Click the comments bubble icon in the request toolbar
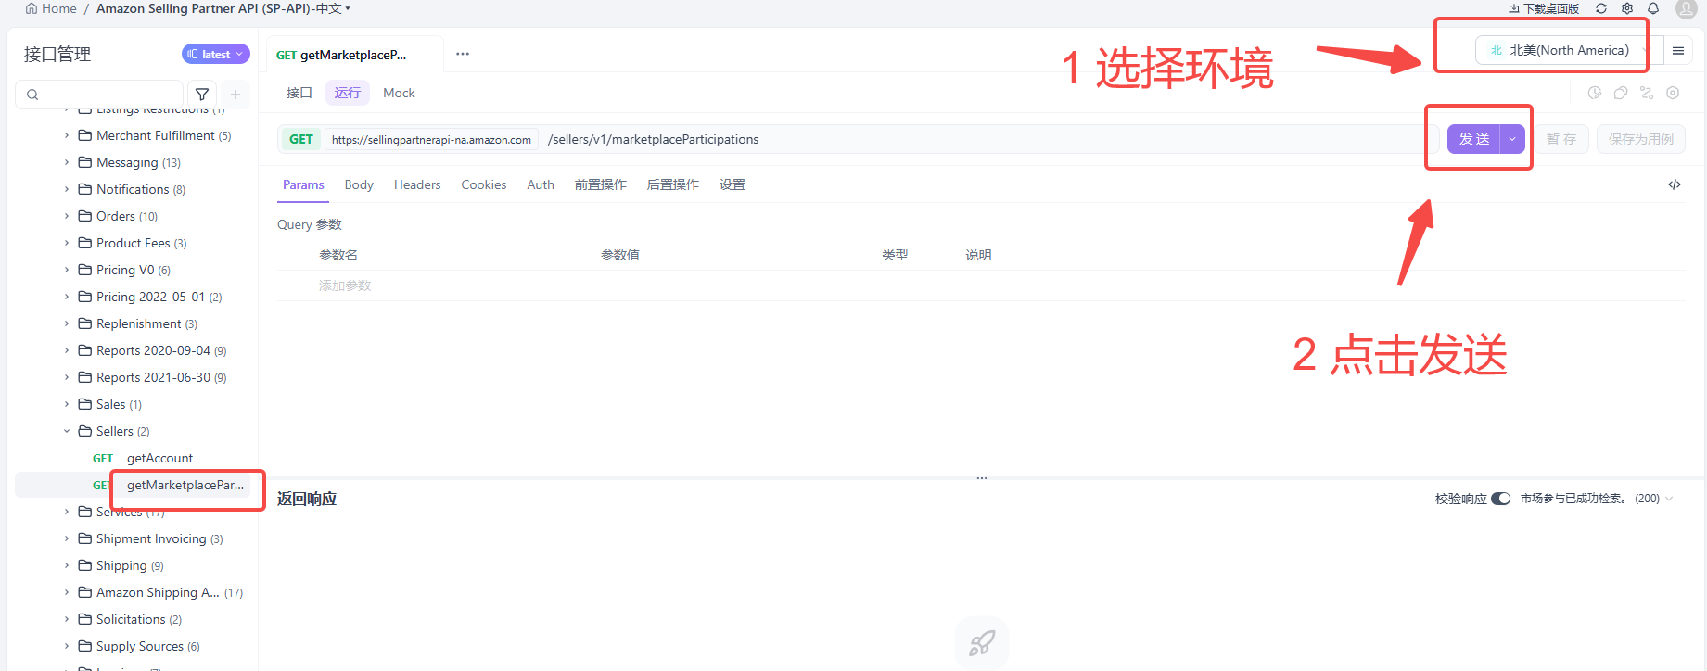 tap(1621, 93)
